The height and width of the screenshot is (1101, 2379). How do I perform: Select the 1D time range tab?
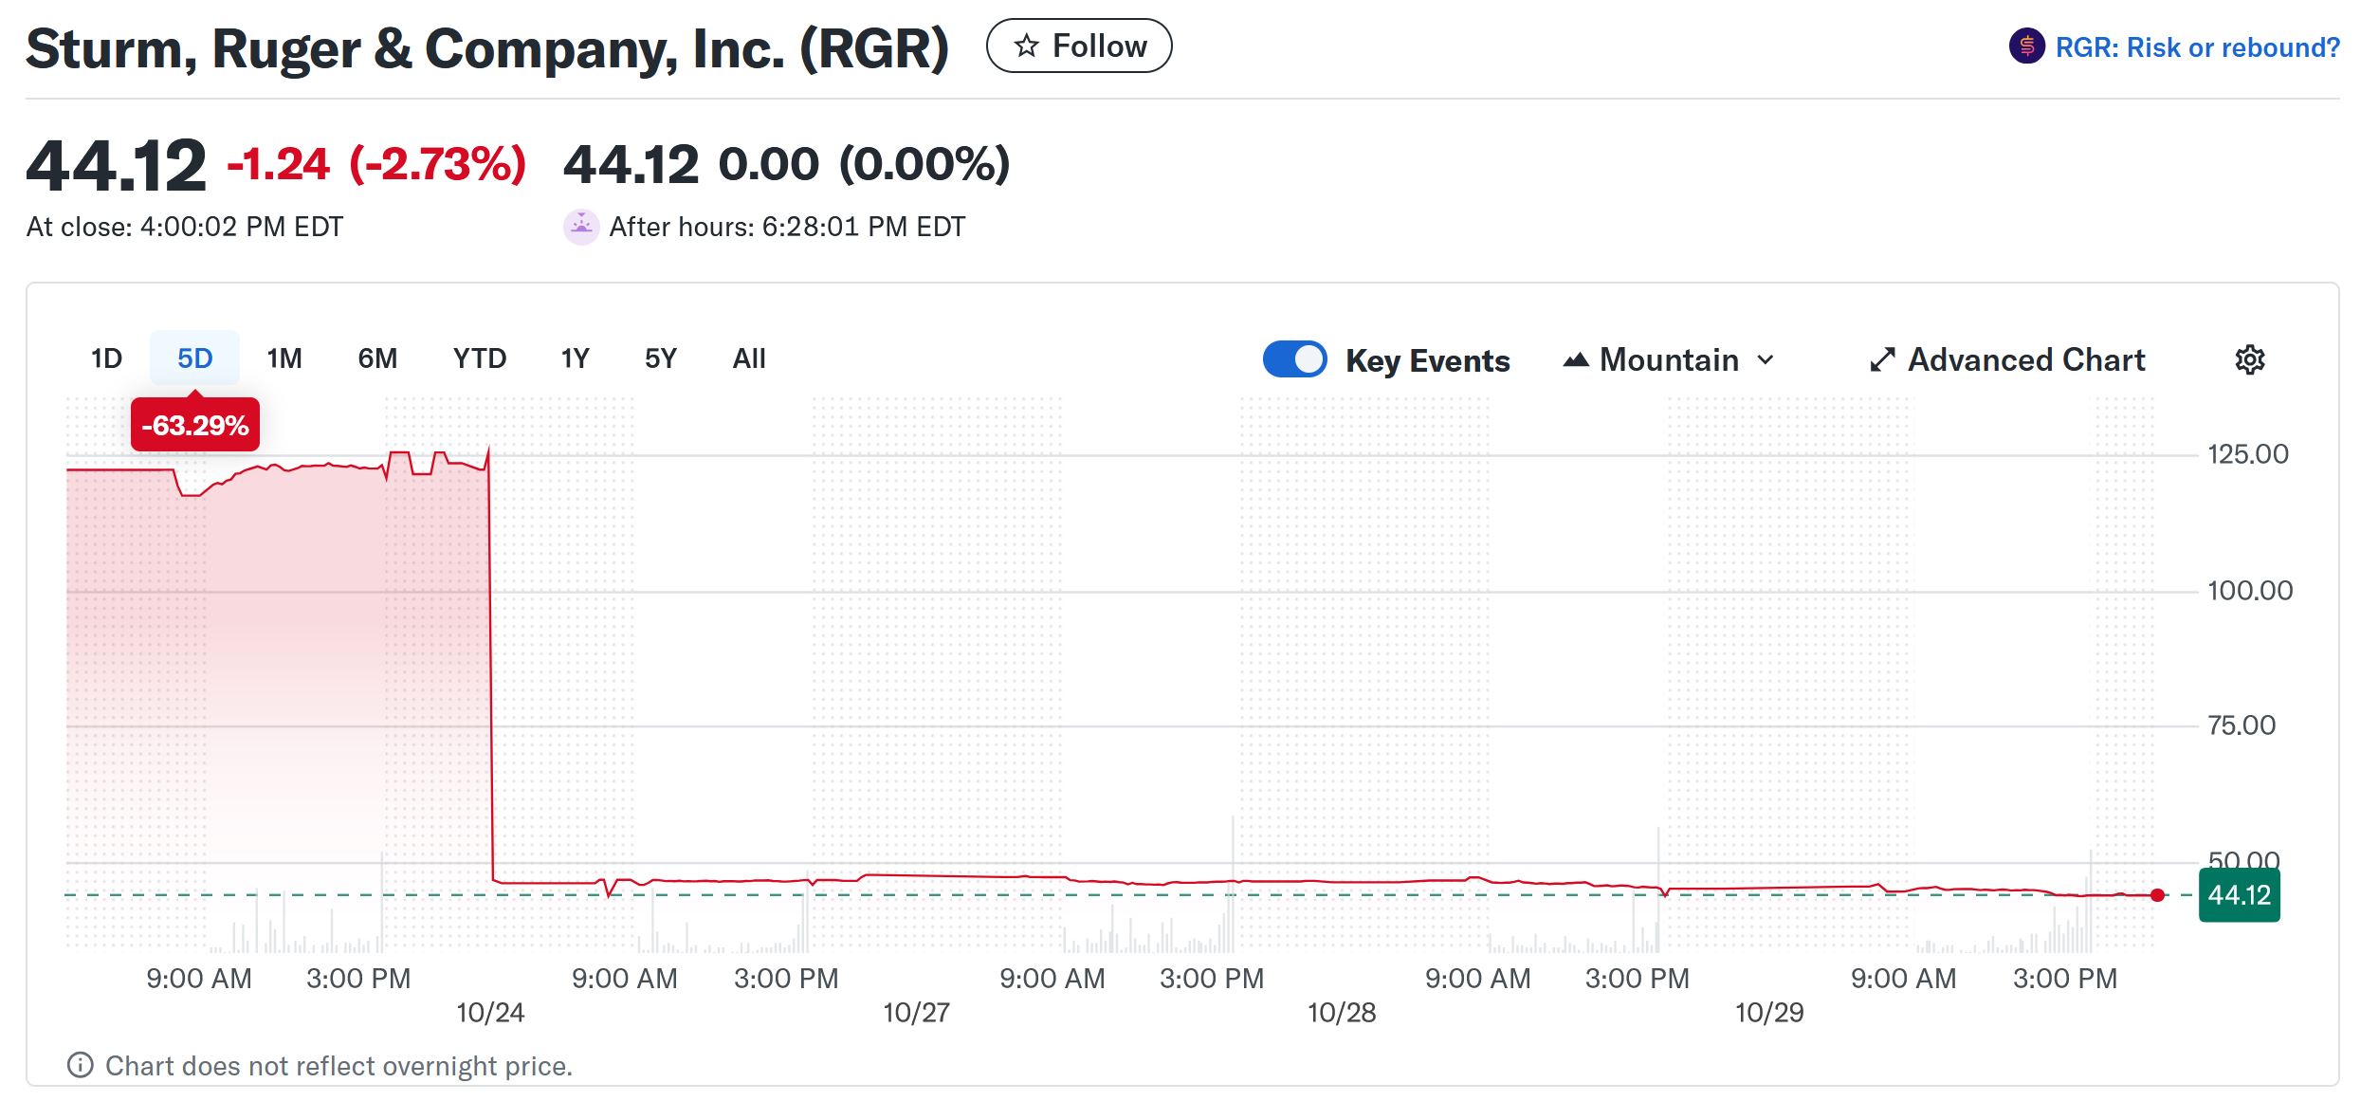106,358
